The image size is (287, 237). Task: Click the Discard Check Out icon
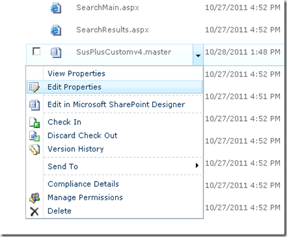34,136
